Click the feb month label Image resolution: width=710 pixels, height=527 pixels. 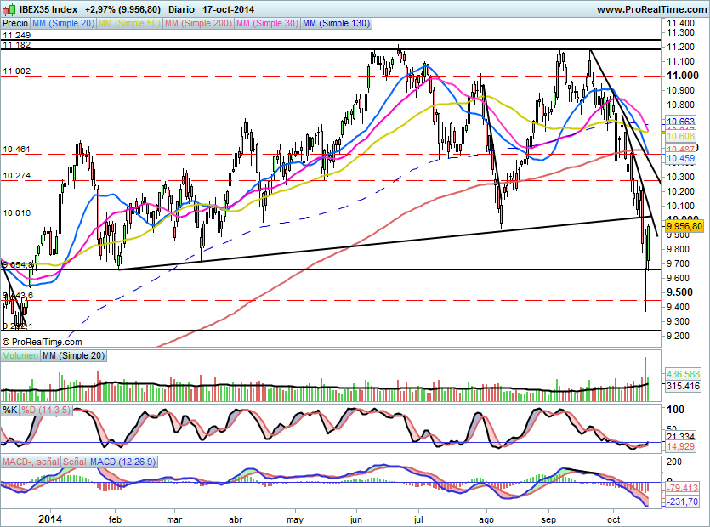[x=115, y=519]
